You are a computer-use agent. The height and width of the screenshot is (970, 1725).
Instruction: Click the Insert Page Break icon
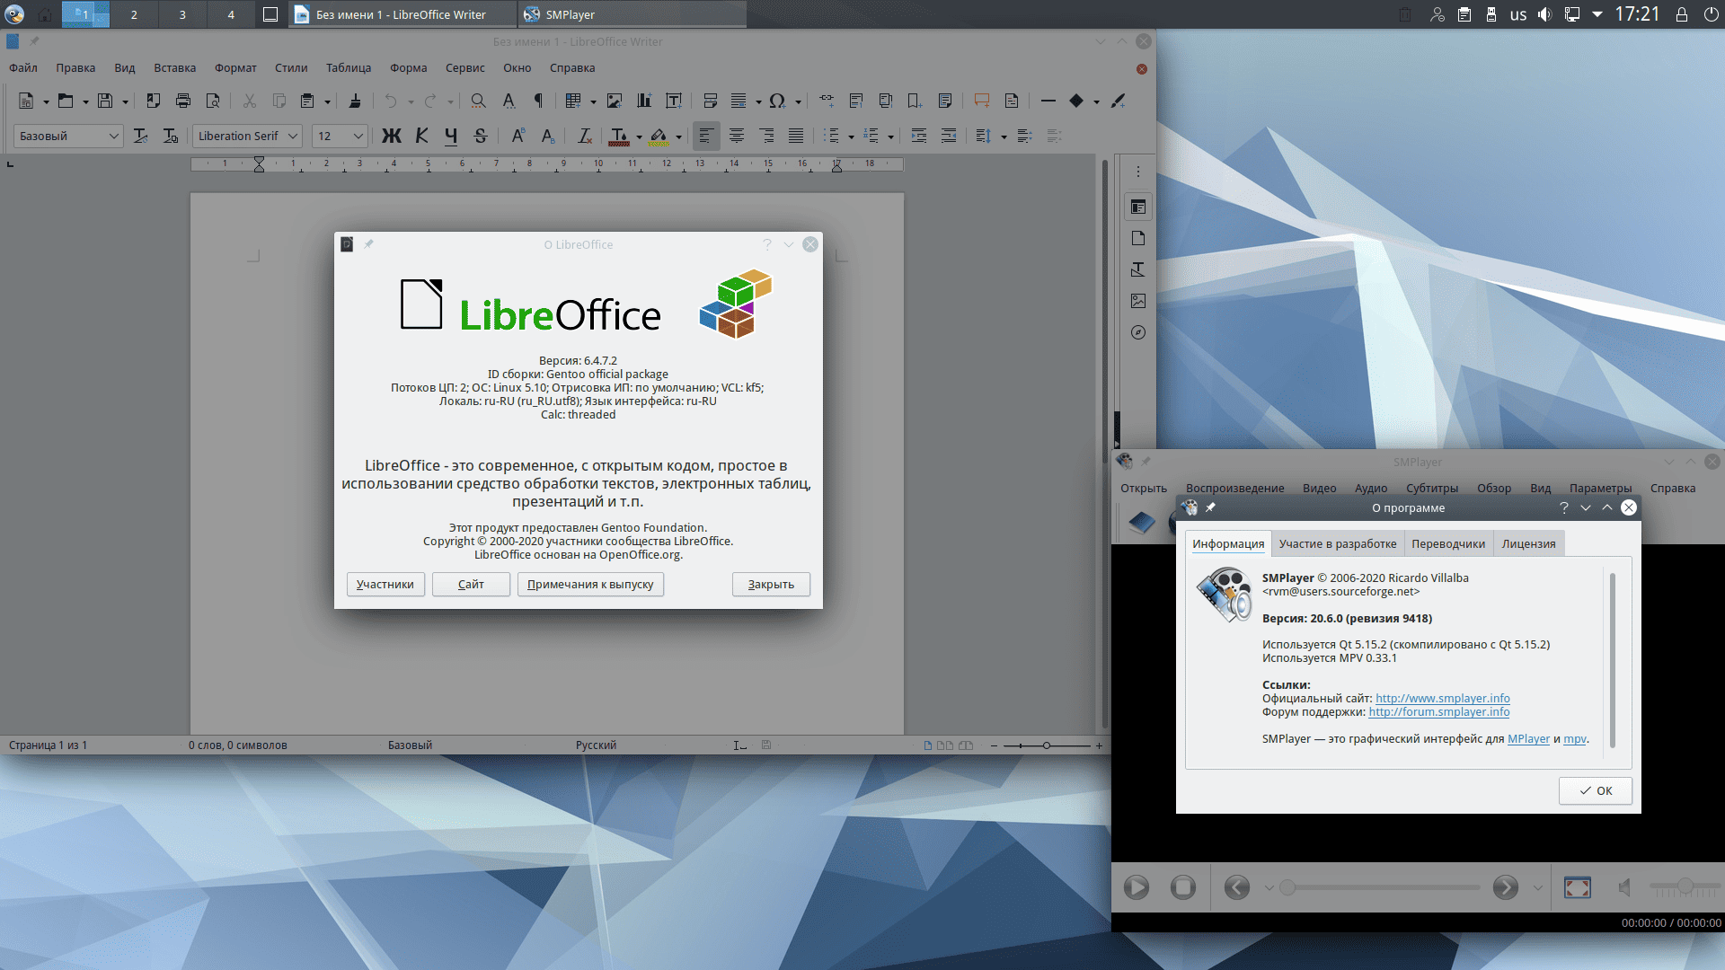[711, 101]
